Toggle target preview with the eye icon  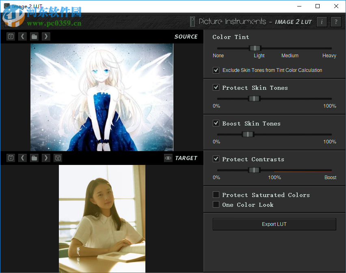[x=168, y=158]
